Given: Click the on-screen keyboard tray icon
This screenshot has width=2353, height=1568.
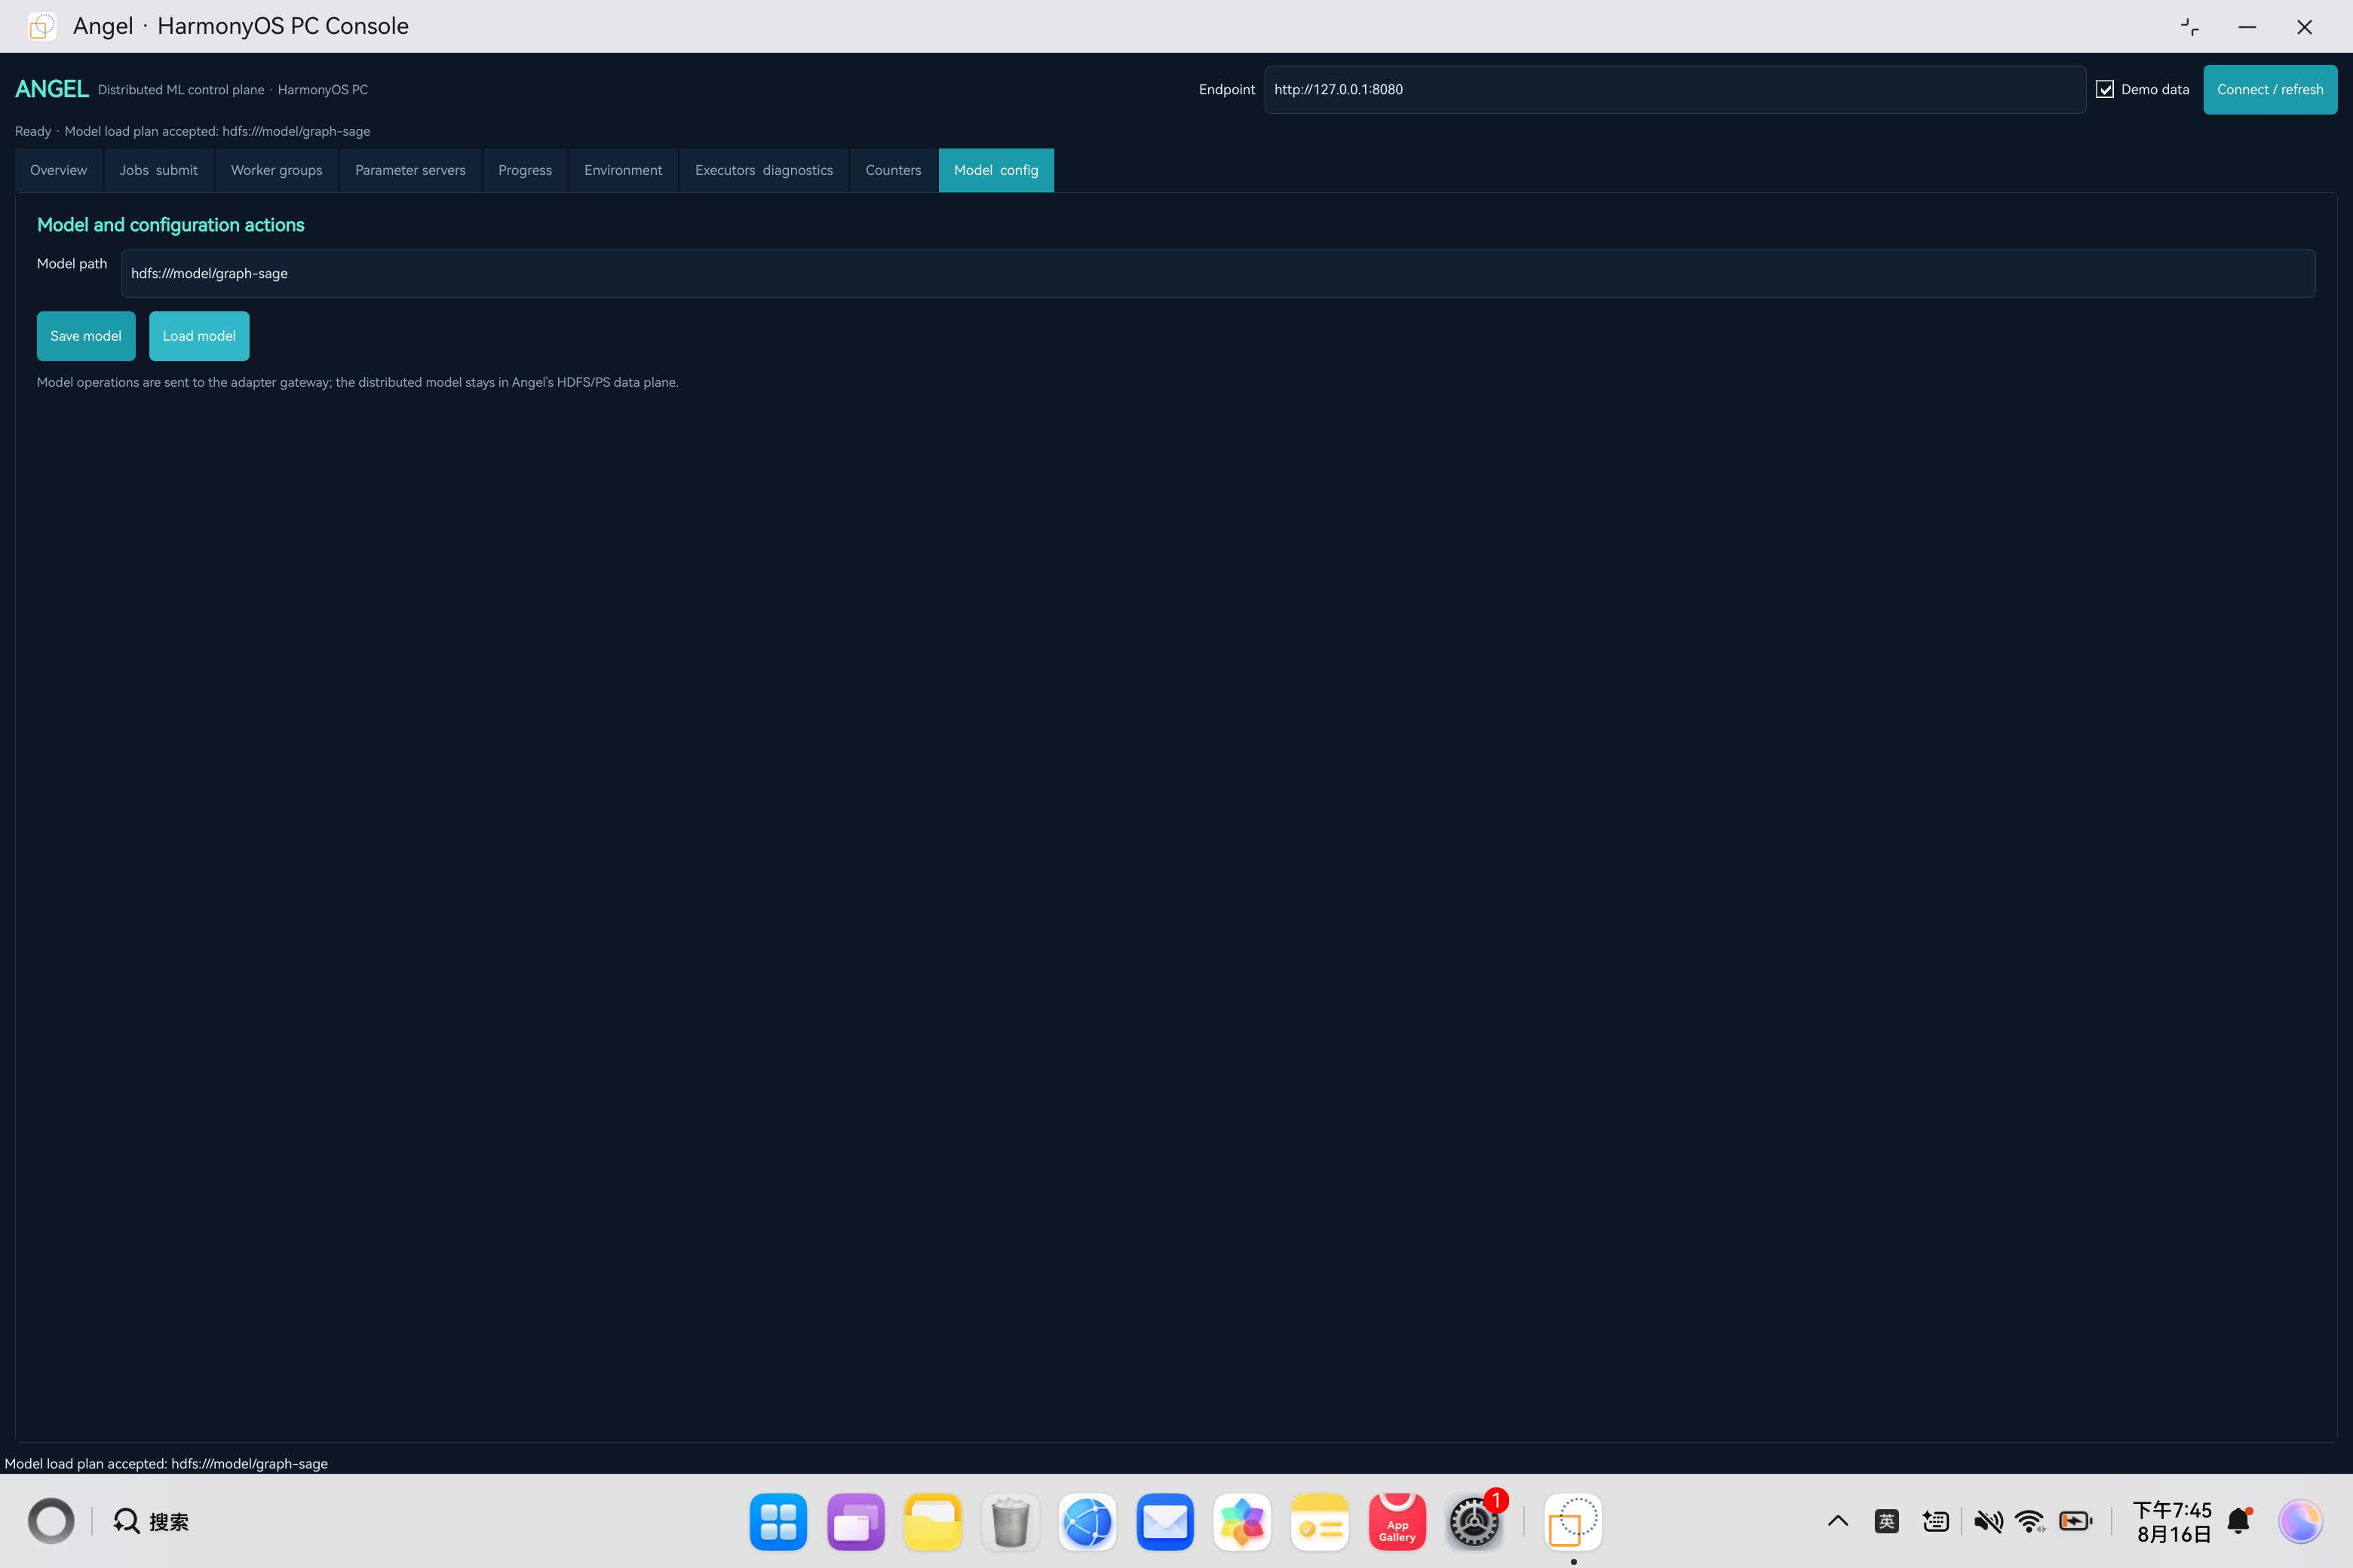Looking at the screenshot, I should click(x=1936, y=1522).
